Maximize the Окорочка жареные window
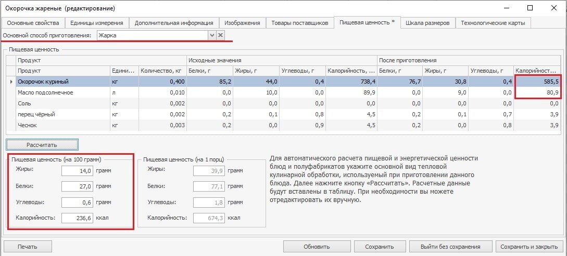 (530, 8)
